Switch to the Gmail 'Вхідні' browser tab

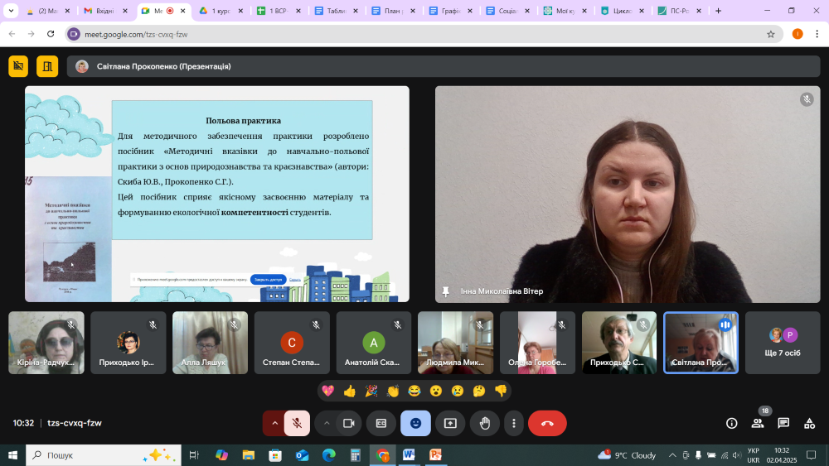point(106,11)
